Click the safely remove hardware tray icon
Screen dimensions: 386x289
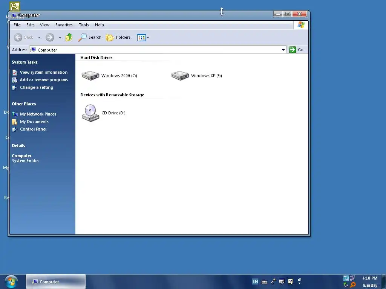(346, 285)
